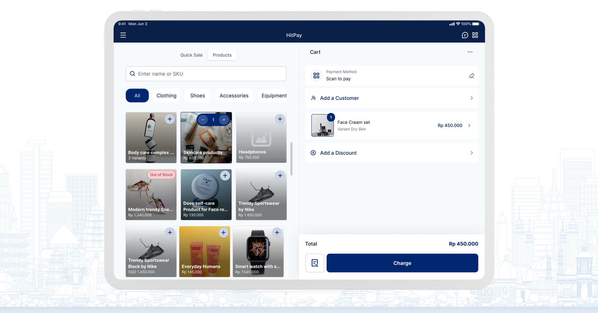Screen dimensions: 598x313
Task: Add Smart watch to cart
Action: click(x=277, y=232)
